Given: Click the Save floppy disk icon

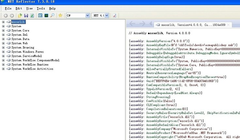Looking at the screenshot, I should [26, 15].
